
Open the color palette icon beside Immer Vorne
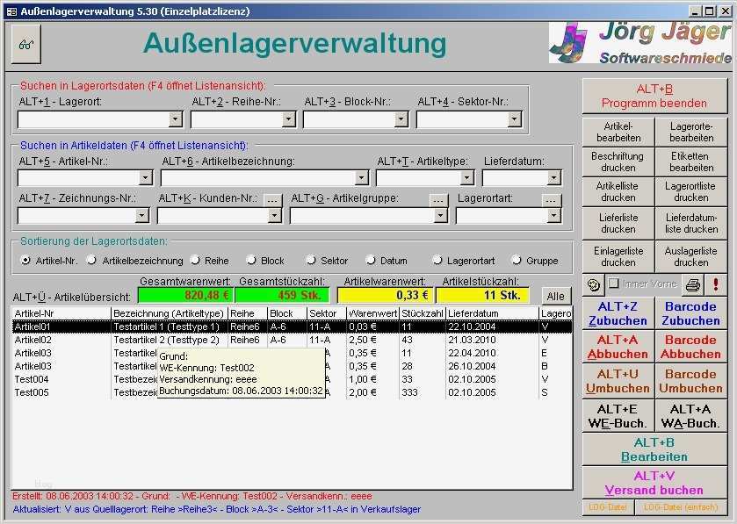tap(594, 284)
